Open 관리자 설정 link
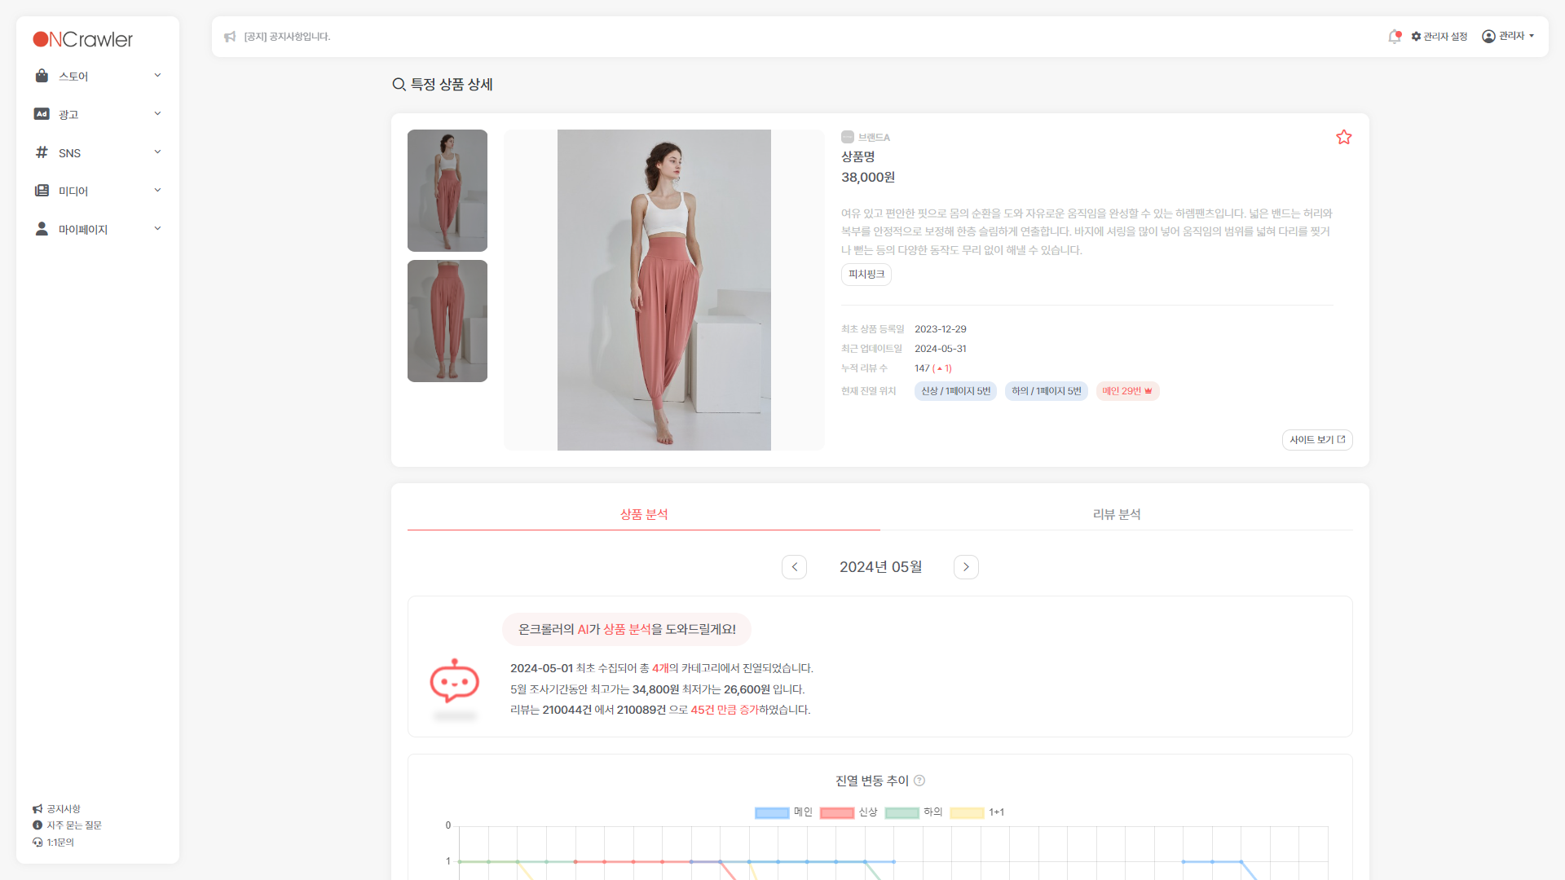This screenshot has height=880, width=1565. tap(1439, 37)
